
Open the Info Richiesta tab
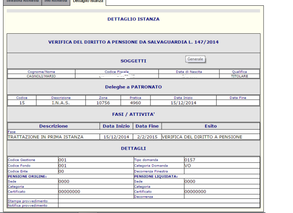[56, 2]
